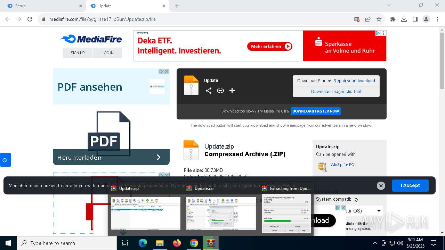
Task: Close the Setup tab
Action: point(80,6)
